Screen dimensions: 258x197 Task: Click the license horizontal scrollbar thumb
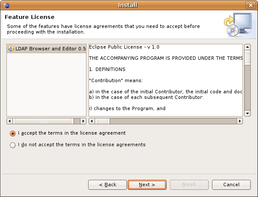point(102,121)
